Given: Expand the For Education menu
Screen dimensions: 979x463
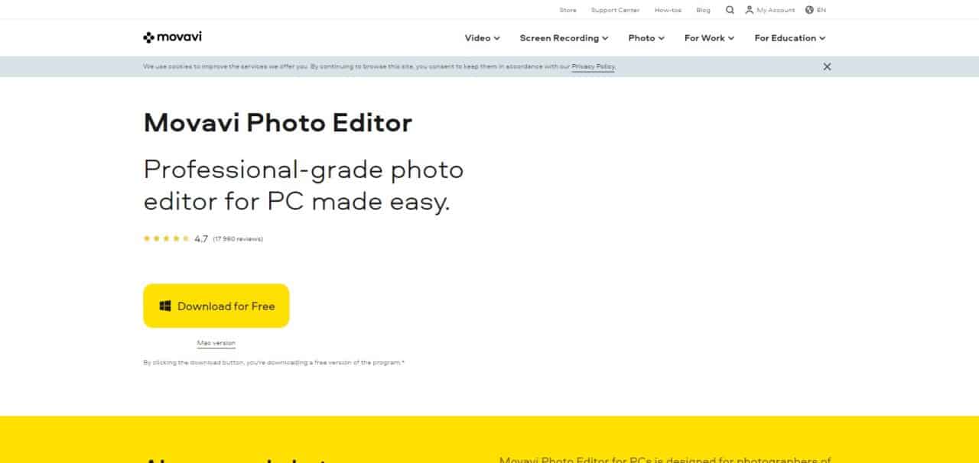Looking at the screenshot, I should pos(790,37).
